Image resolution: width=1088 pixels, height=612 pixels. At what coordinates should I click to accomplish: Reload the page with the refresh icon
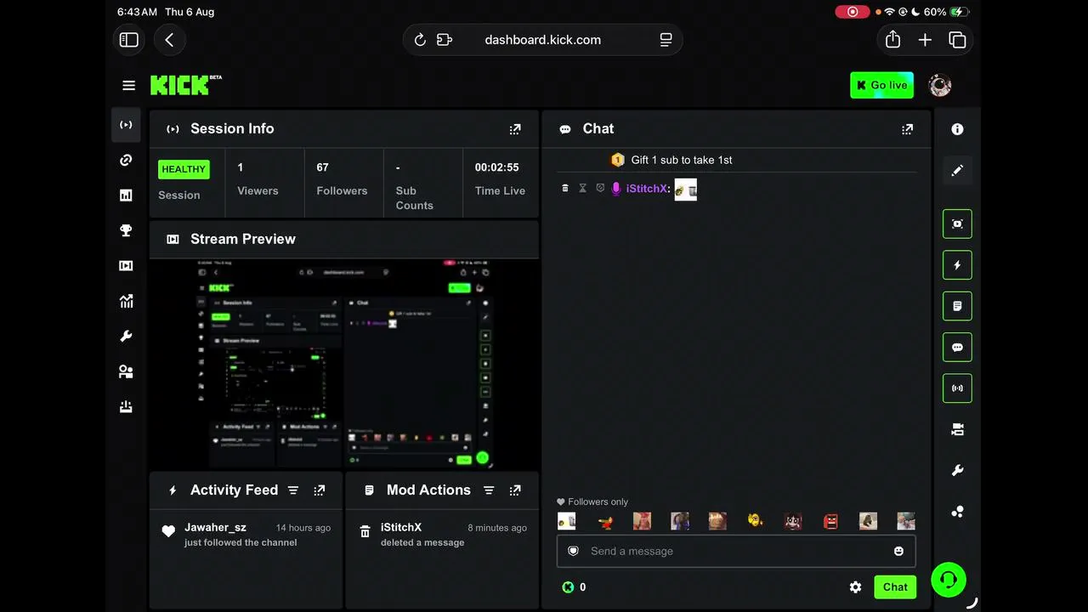[420, 40]
